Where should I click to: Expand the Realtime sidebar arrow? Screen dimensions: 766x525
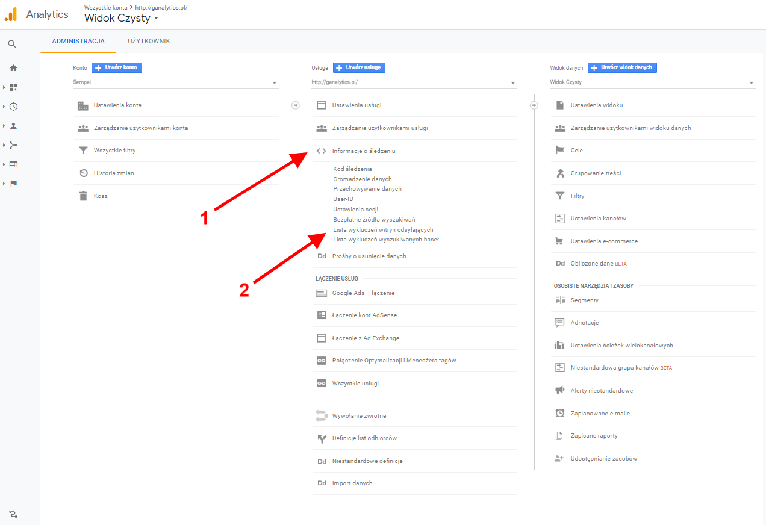click(x=4, y=107)
